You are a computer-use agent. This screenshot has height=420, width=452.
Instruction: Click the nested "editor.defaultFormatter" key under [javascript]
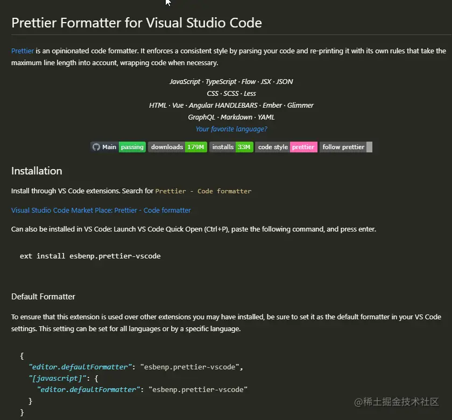click(x=88, y=389)
